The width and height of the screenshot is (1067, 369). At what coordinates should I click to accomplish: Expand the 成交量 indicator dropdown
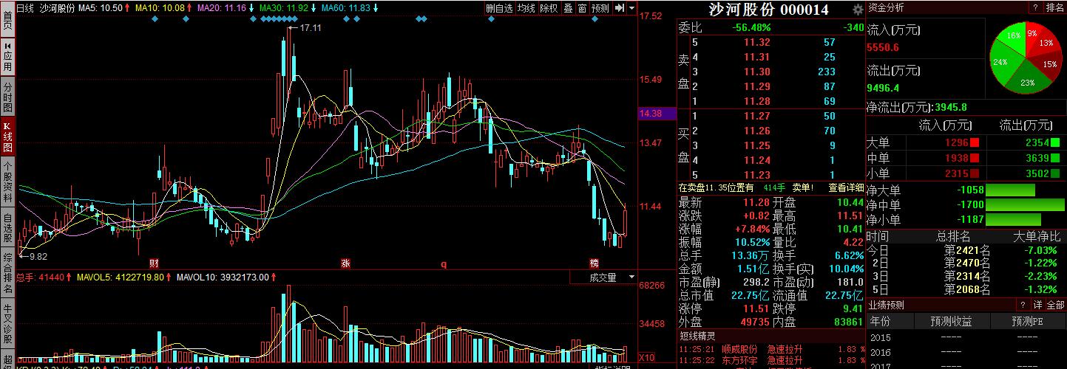pyautogui.click(x=631, y=277)
